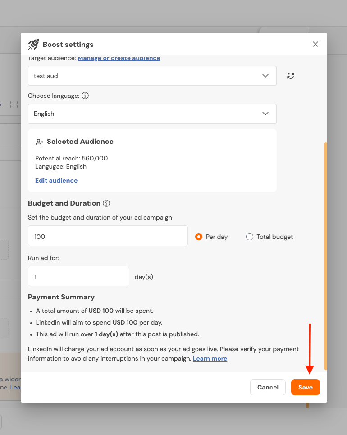Viewport: 347px width, 435px height.
Task: Select the Per day radio option
Action: tap(199, 237)
